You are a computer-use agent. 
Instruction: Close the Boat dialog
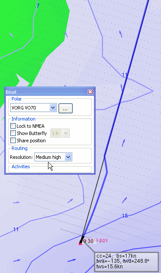click(90, 92)
